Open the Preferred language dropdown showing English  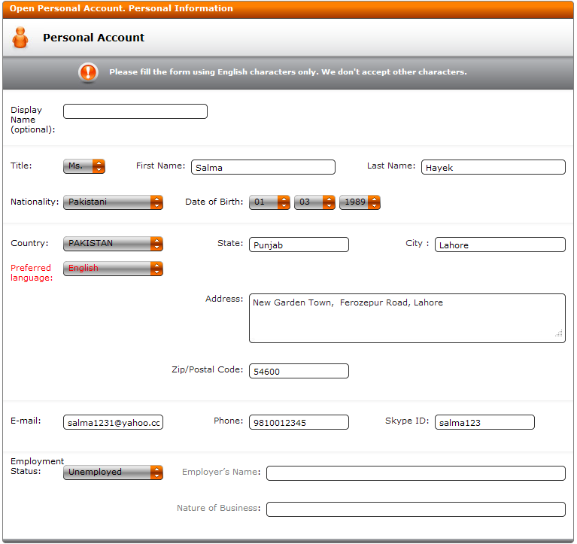[113, 269]
